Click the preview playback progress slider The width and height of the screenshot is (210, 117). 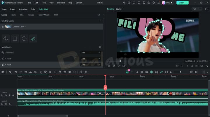[x=145, y=61]
